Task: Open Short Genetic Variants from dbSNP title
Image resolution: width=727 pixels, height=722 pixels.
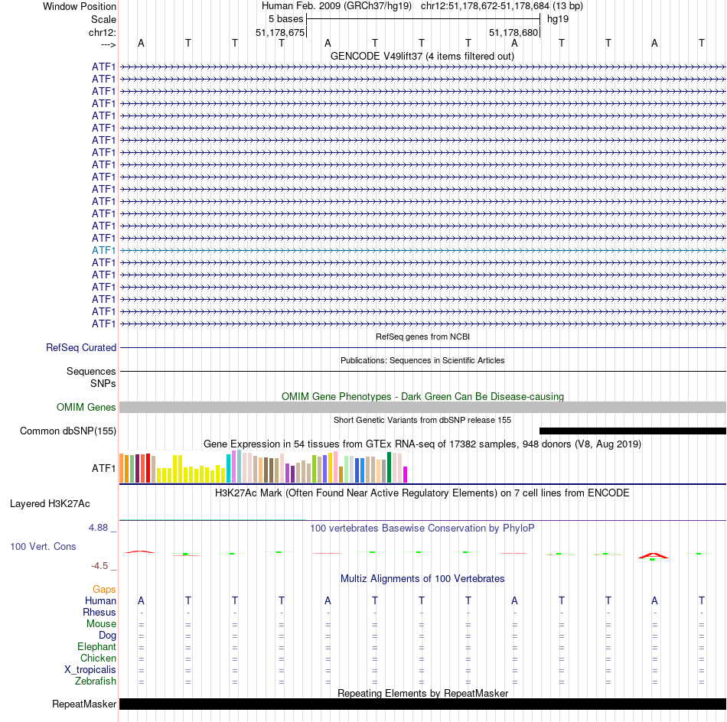Action: [422, 420]
